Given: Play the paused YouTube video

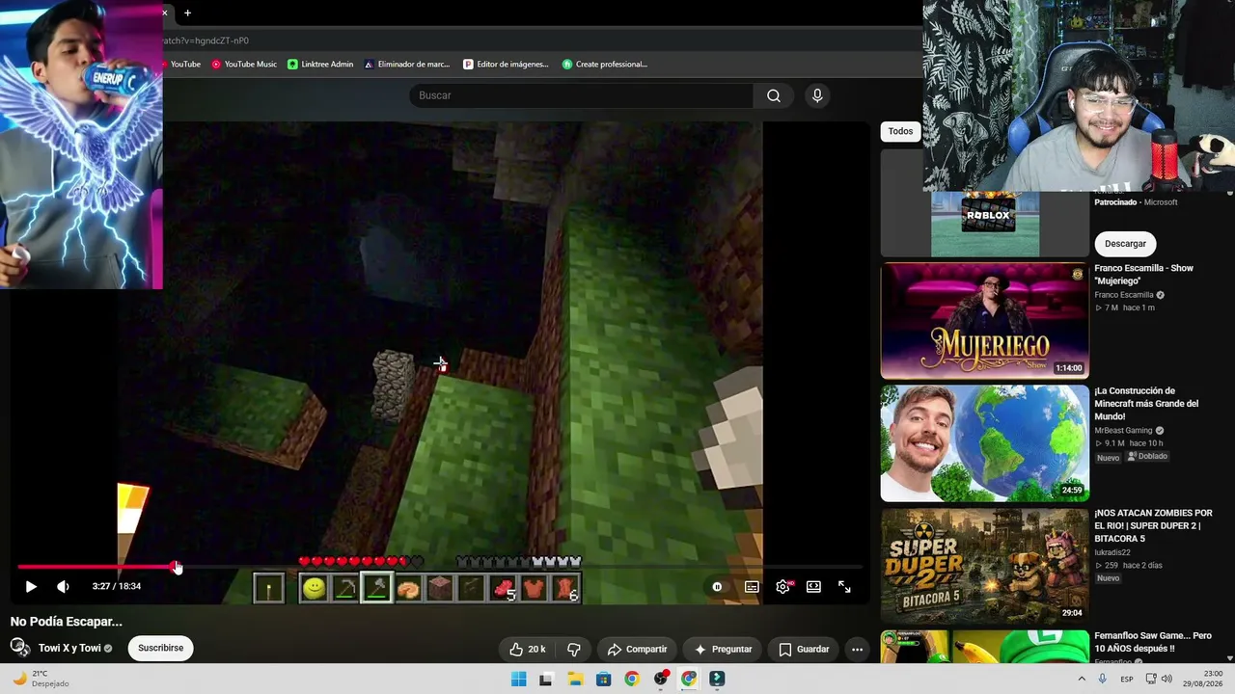Looking at the screenshot, I should [31, 586].
